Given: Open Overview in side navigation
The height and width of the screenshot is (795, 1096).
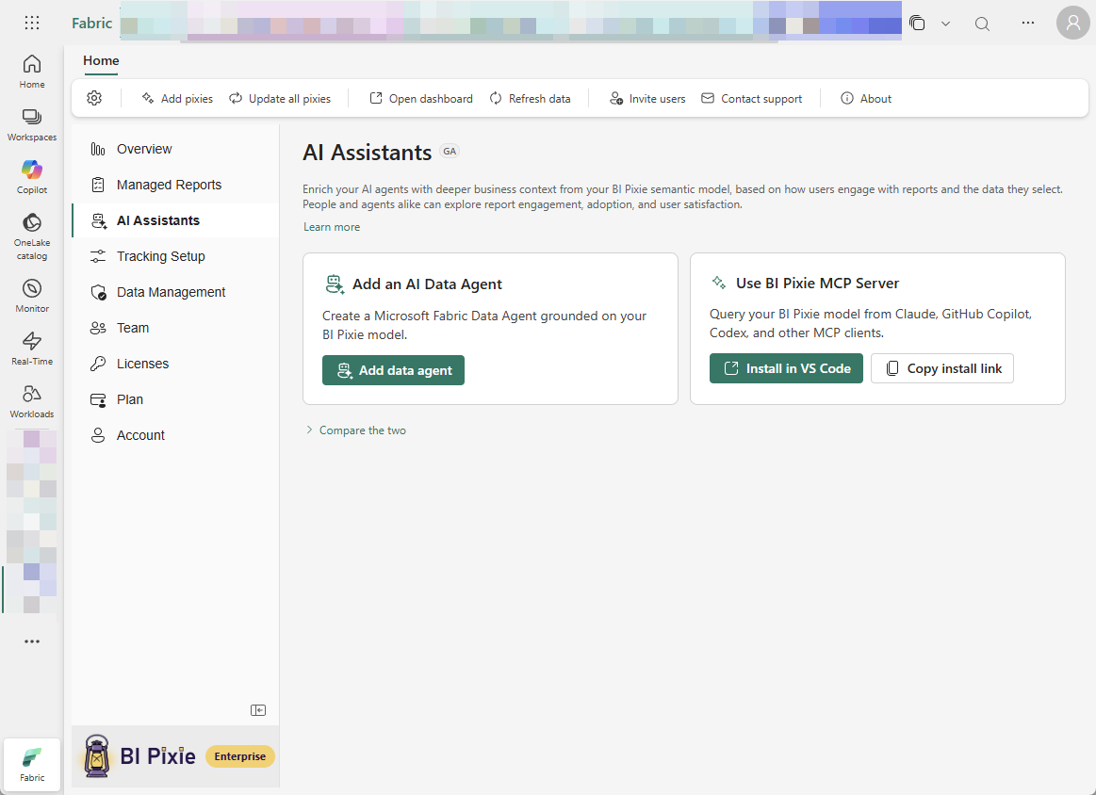Looking at the screenshot, I should click(175, 149).
